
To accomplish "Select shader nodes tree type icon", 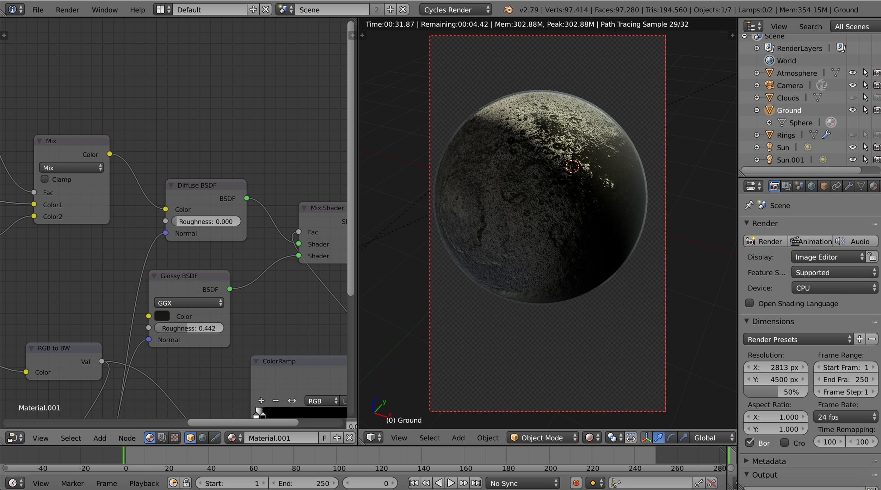I will [x=150, y=438].
